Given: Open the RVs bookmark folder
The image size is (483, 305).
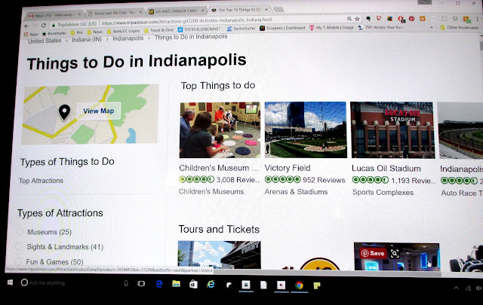Looking at the screenshot, I should 77,32.
